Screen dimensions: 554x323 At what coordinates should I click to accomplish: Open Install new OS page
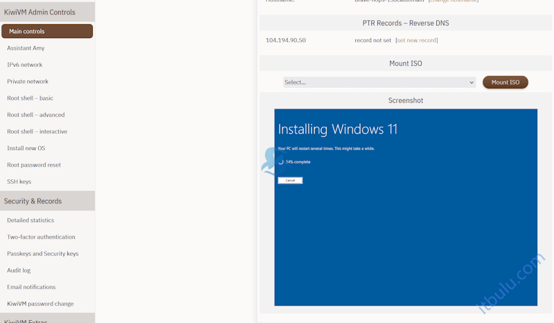coord(26,148)
